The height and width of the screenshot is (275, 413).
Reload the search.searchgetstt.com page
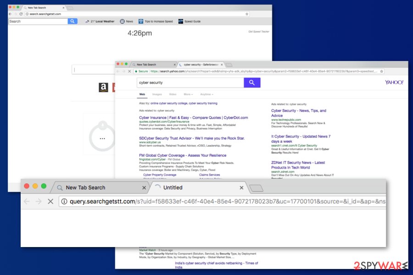21,14
